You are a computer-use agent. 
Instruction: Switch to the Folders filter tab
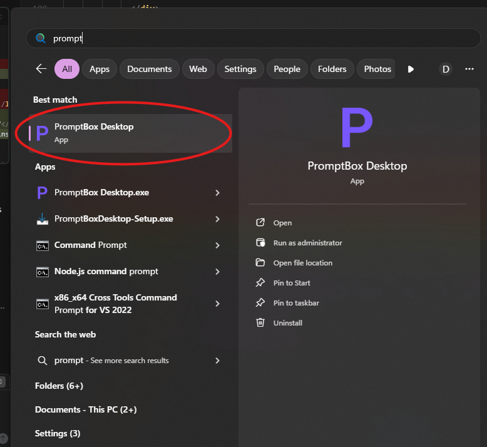332,69
